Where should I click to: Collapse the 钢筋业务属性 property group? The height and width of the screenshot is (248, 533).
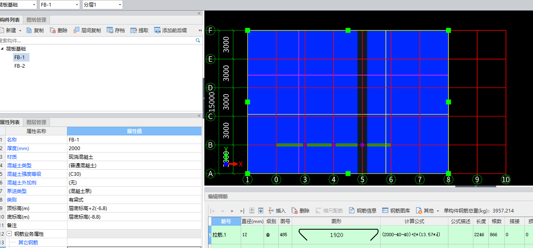tap(9, 234)
